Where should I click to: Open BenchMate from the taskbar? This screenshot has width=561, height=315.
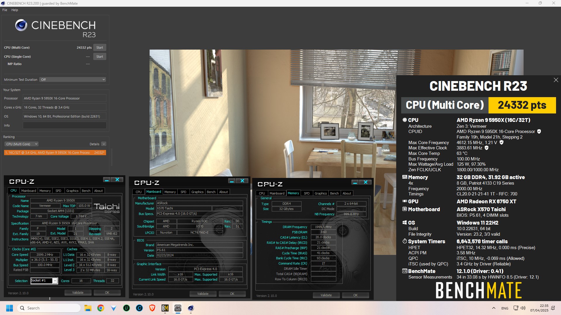(165, 308)
